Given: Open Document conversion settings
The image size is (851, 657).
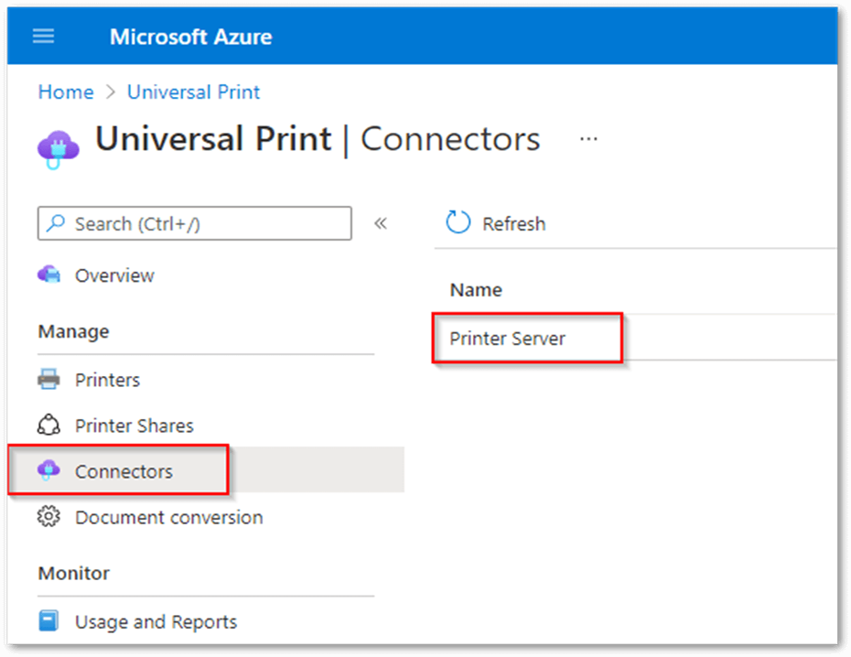Looking at the screenshot, I should point(168,517).
